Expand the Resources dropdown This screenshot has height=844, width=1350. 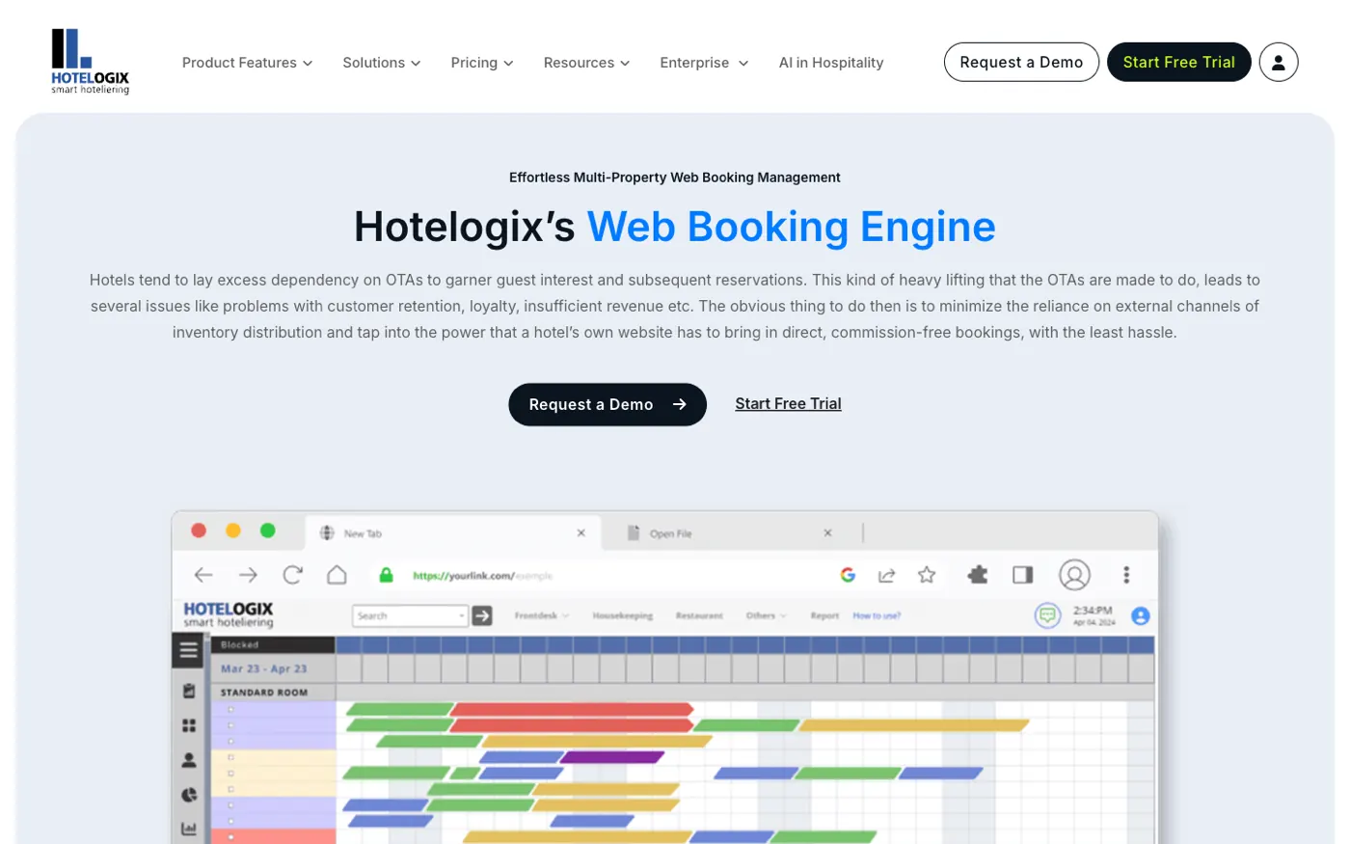[586, 63]
